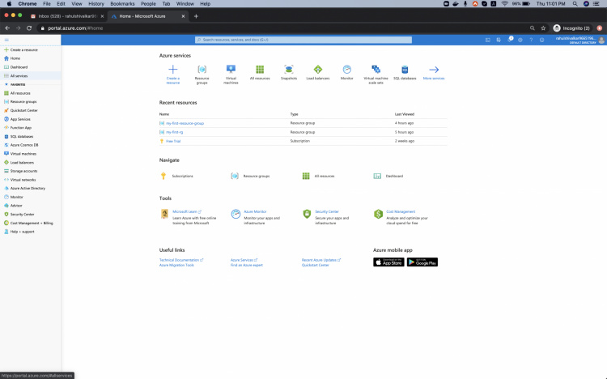Open the Snapshots service icon

click(x=289, y=70)
